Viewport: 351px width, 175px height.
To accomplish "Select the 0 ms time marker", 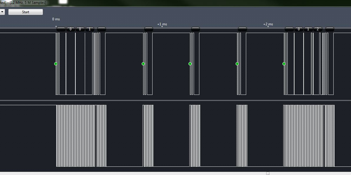I will [56, 19].
